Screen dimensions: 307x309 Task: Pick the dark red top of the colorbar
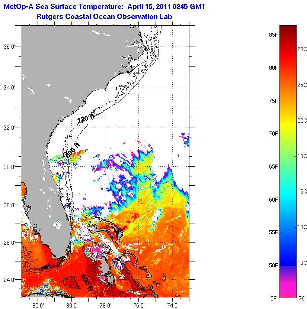(288, 30)
